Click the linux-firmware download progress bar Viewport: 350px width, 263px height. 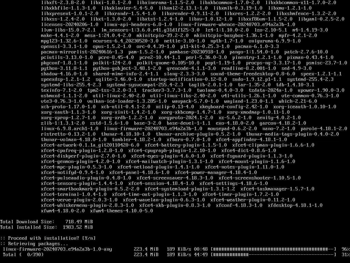tap(273, 249)
